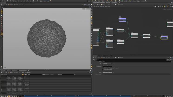Show detail attributes in Geometry Spreadsheet

tap(27, 75)
